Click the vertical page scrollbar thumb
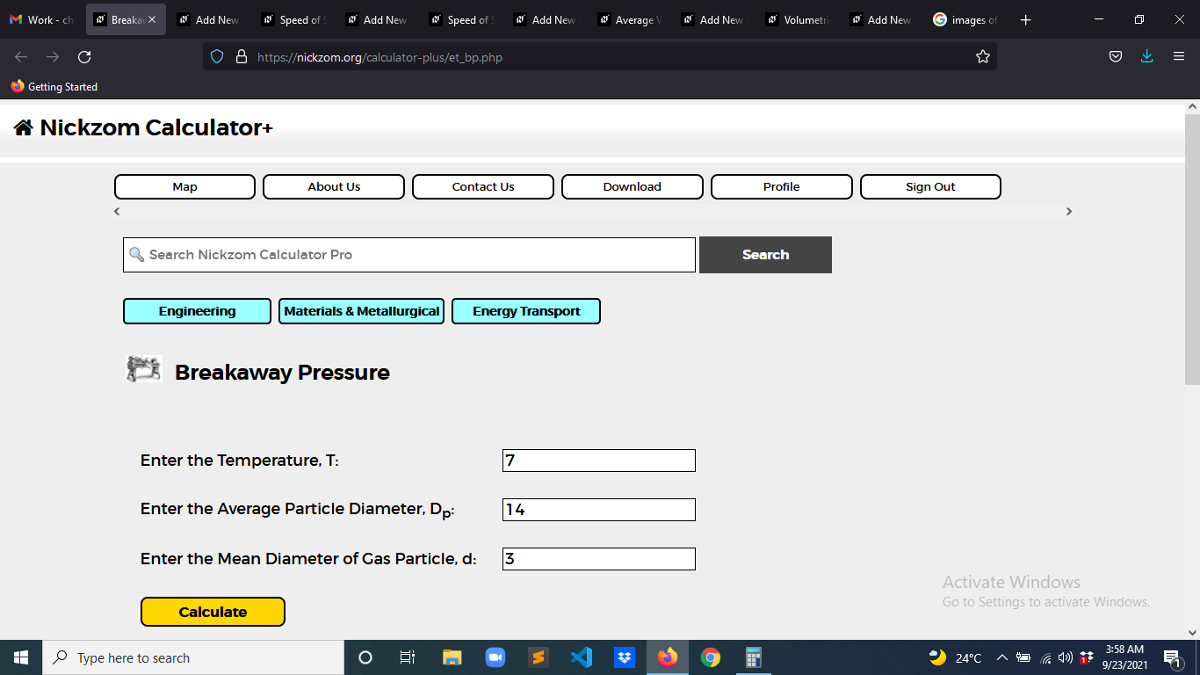1200x675 pixels. point(1192,250)
